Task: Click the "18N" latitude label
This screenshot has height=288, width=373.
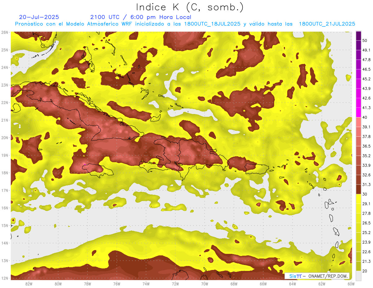Action: [5, 173]
